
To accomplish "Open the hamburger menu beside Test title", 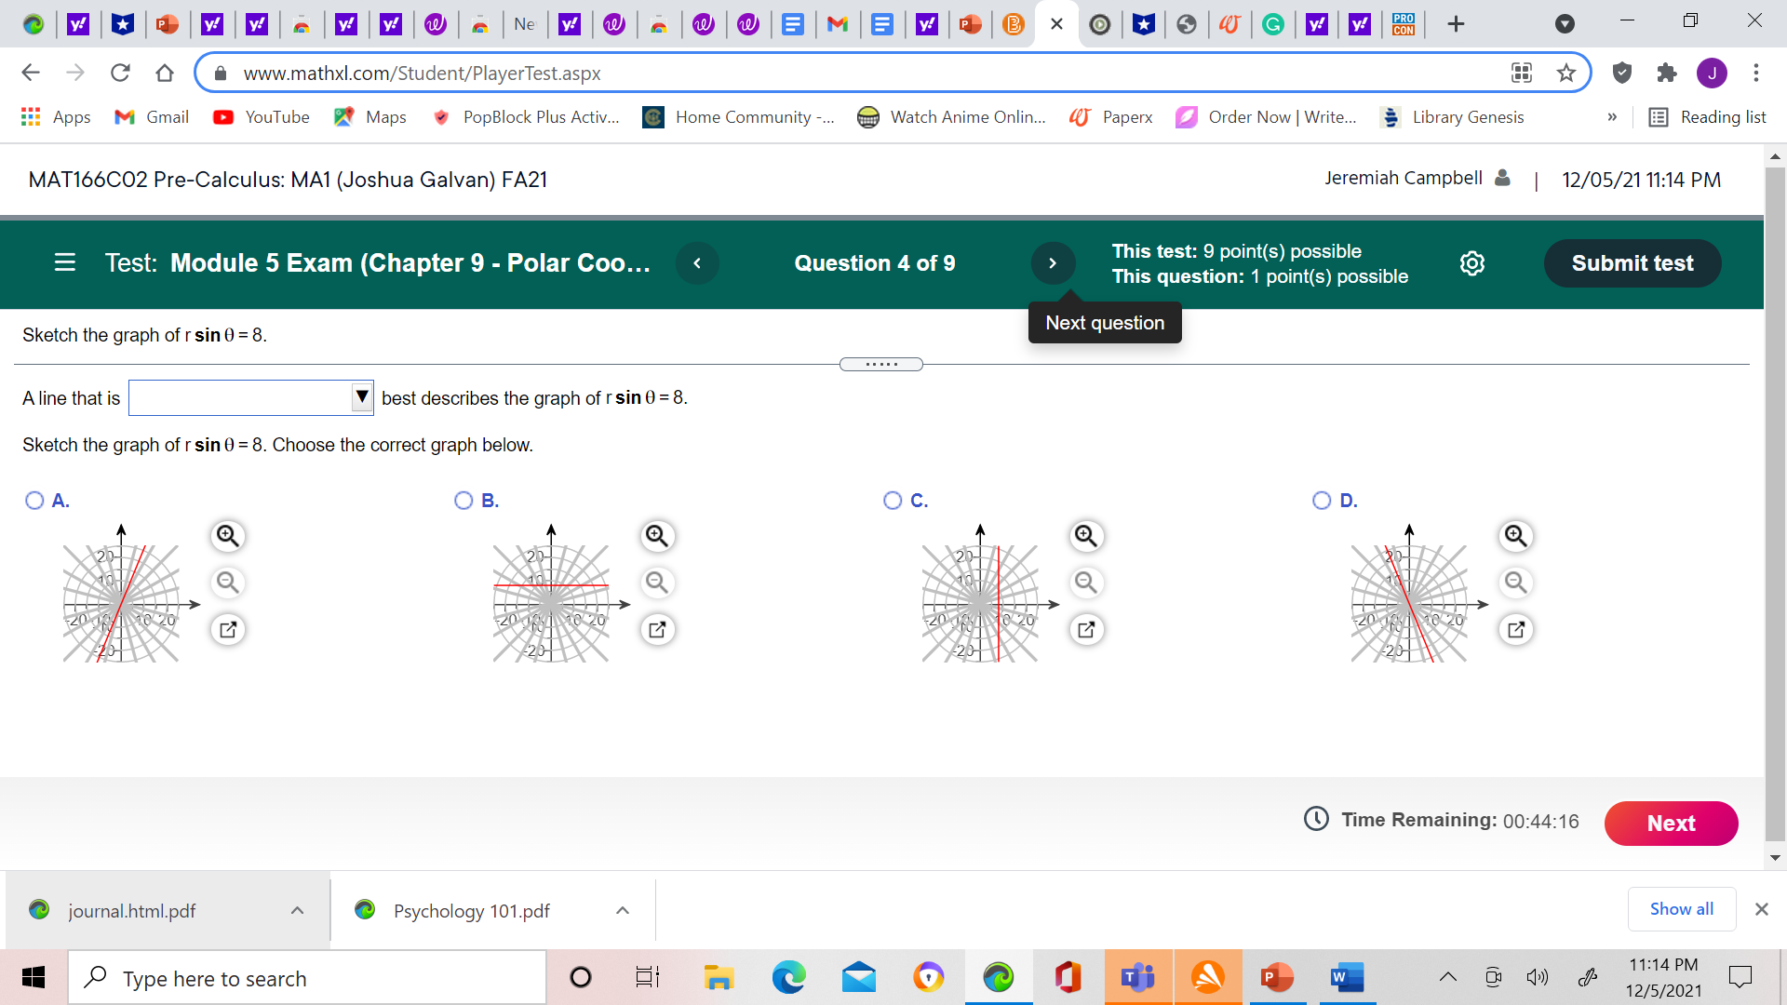I will [x=64, y=263].
